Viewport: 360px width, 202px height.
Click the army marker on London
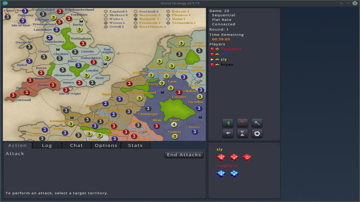coord(86,75)
